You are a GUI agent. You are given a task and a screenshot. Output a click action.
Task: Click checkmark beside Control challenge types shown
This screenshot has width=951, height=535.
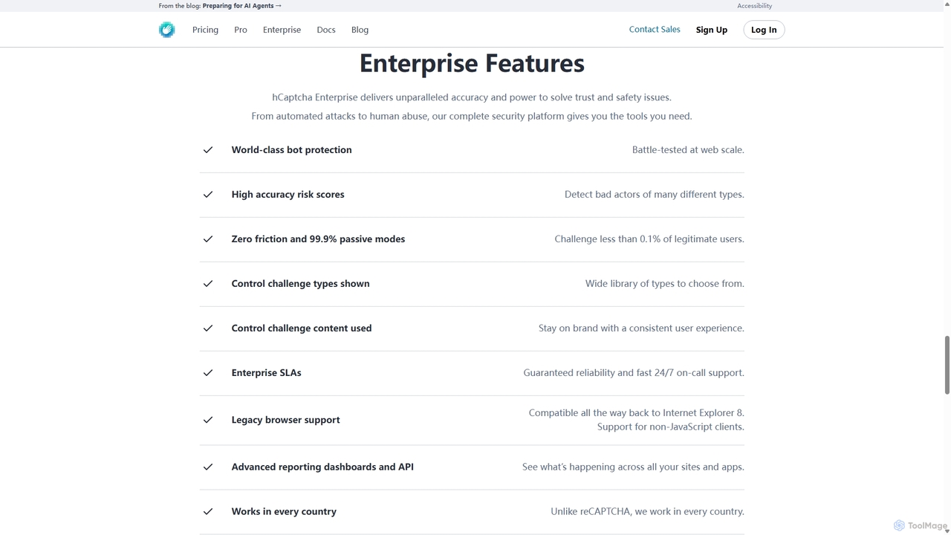click(208, 284)
